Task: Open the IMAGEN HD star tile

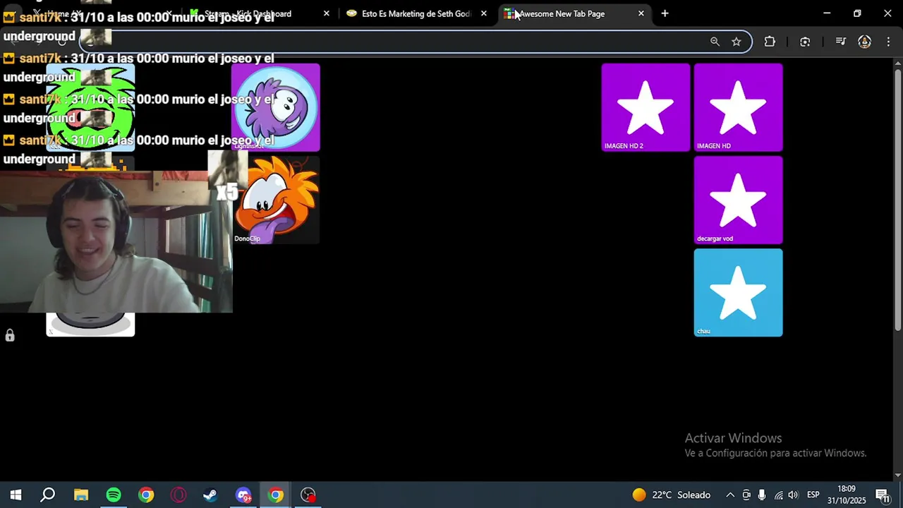Action: (738, 107)
